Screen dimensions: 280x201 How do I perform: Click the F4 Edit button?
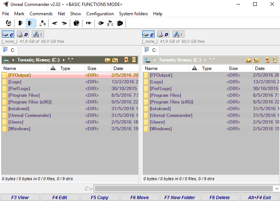[x=60, y=197]
